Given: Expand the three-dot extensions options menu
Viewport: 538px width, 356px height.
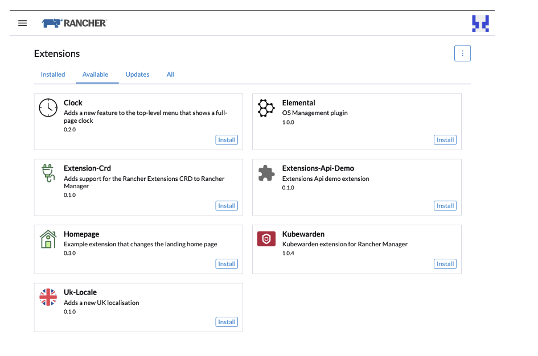Looking at the screenshot, I should (x=462, y=53).
